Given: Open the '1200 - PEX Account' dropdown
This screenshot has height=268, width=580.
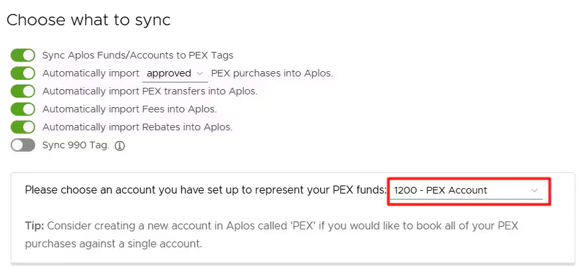Looking at the screenshot, I should click(465, 191).
